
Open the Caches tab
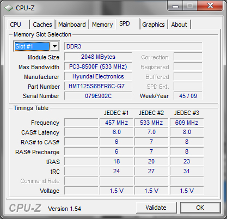point(42,25)
